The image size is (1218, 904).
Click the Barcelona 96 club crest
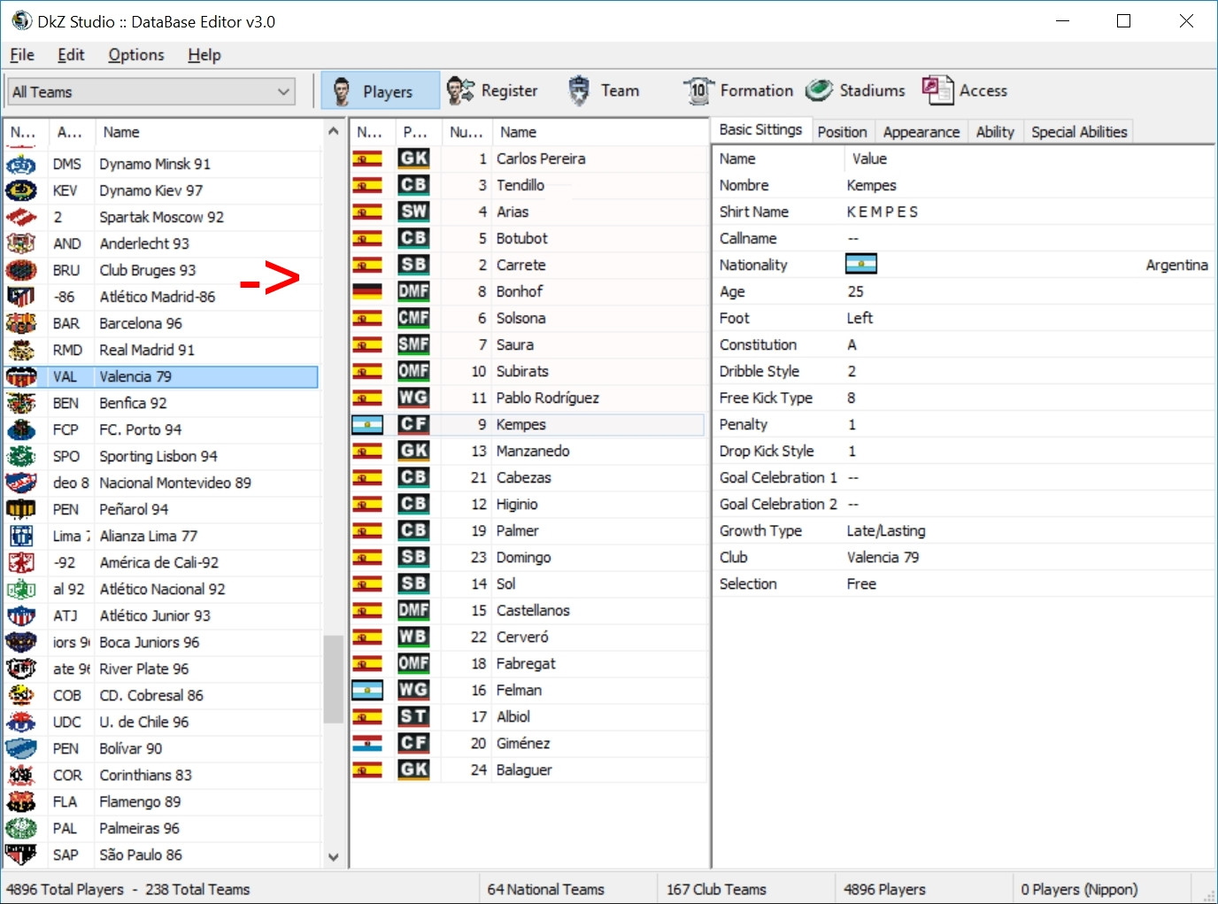coord(21,323)
